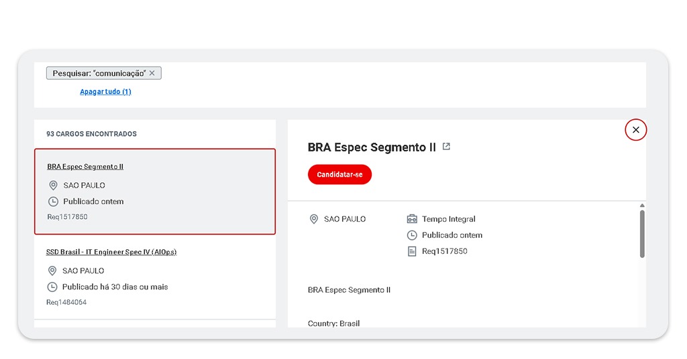Select the Req1484064 requisition text
Screen dimensions: 687x359
(x=66, y=303)
